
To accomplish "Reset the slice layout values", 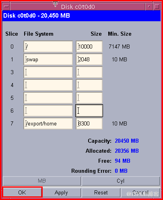I will tap(101, 192).
